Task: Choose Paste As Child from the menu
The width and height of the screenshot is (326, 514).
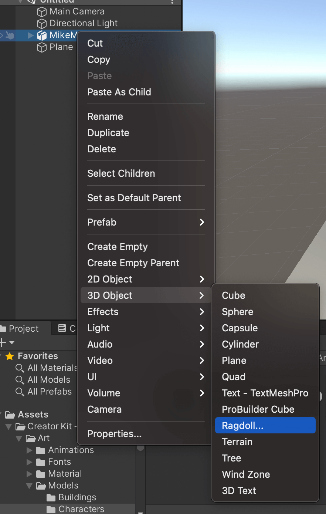Action: [x=119, y=92]
